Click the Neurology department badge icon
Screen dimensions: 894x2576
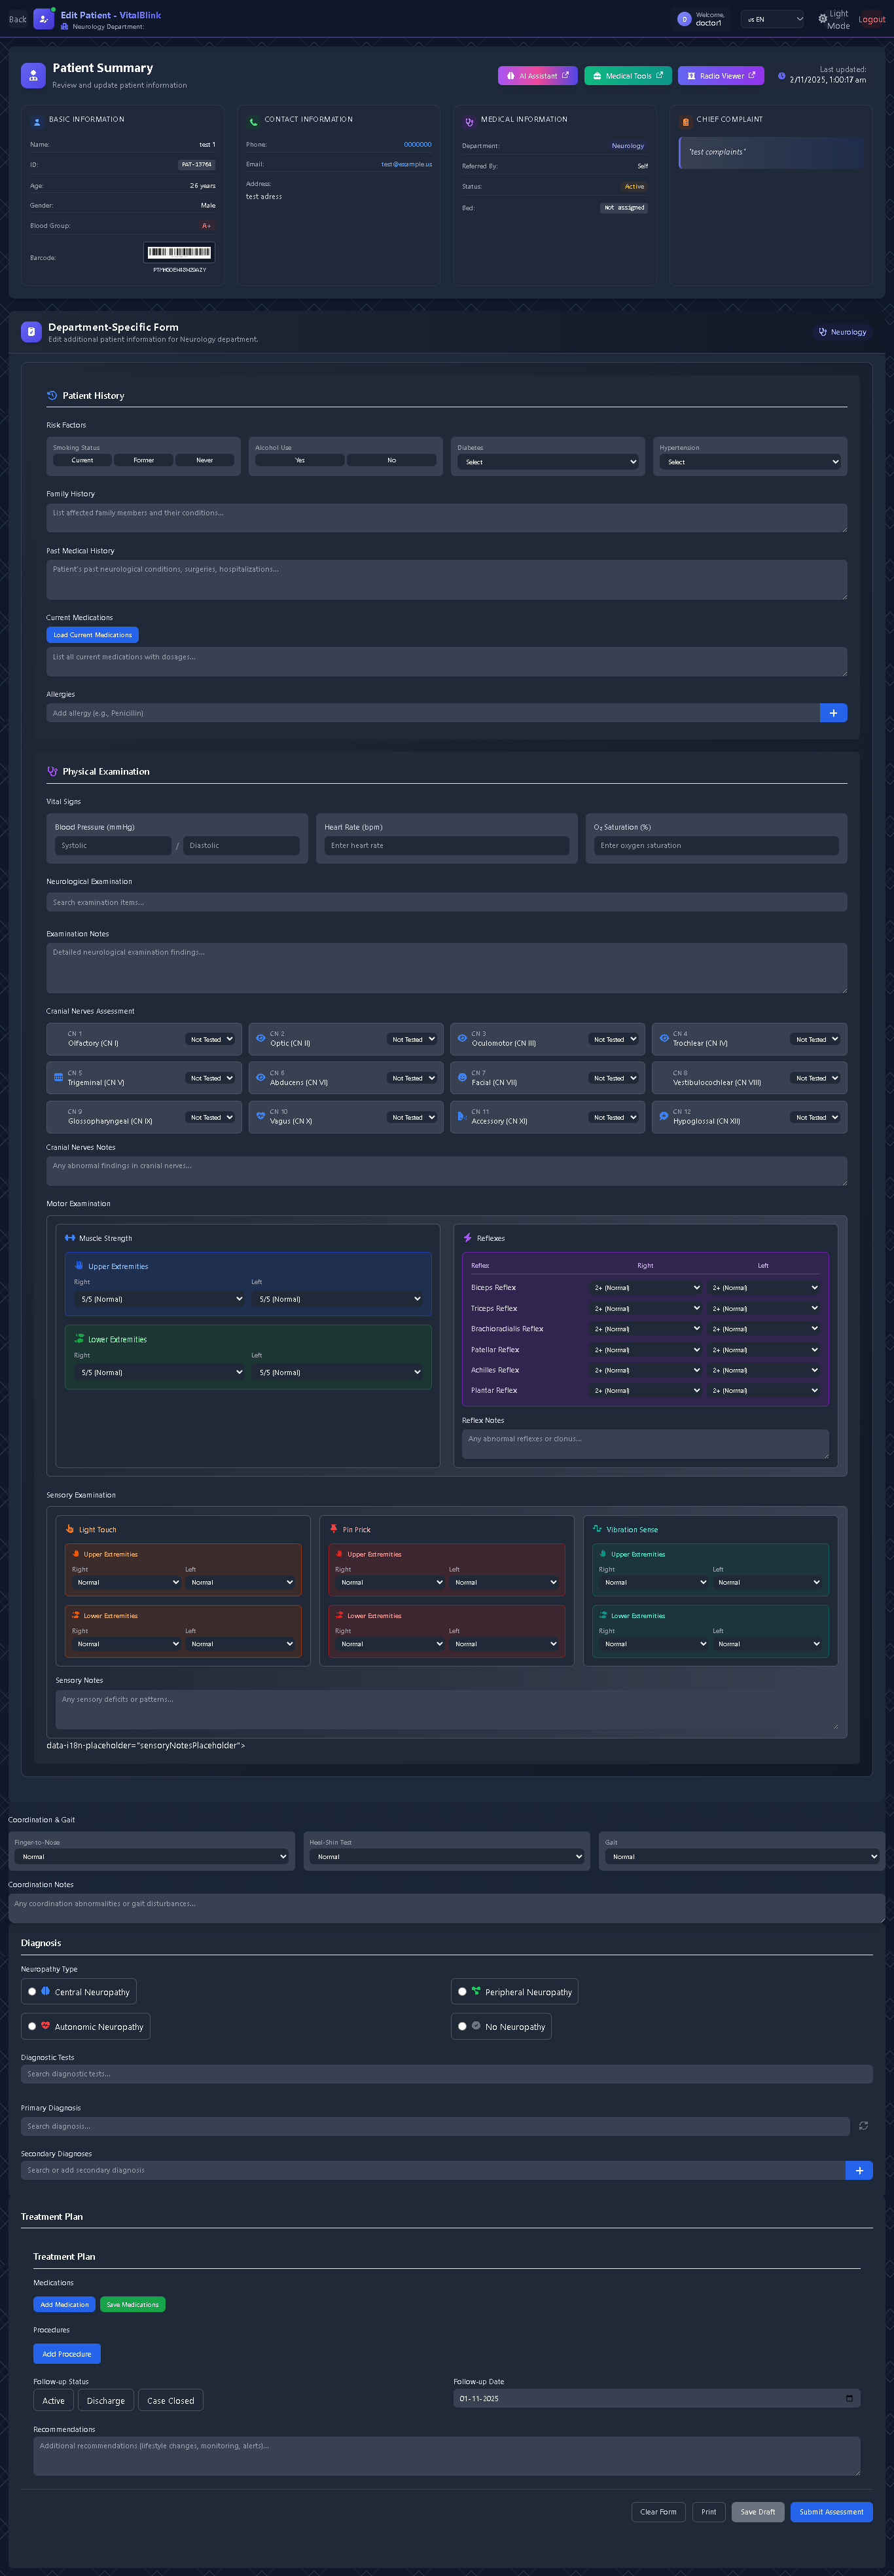pyautogui.click(x=822, y=332)
